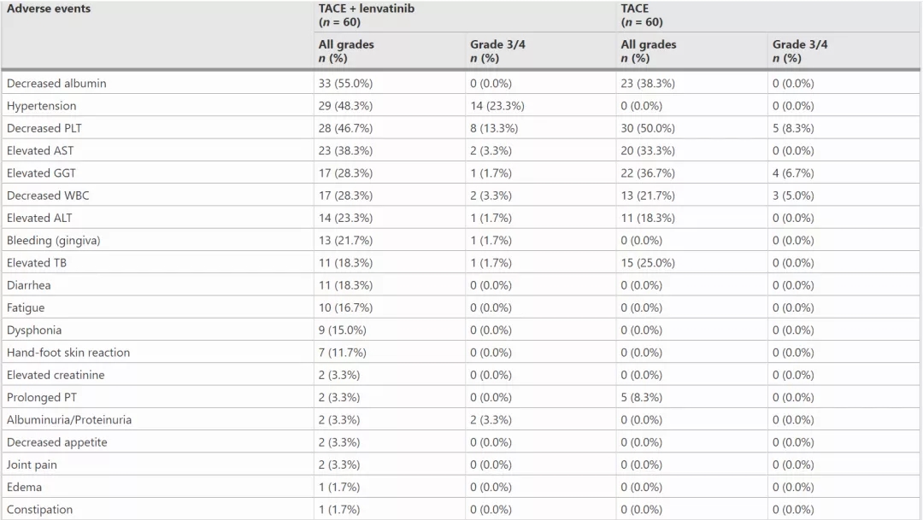This screenshot has height=520, width=923.
Task: Click the Decreased albumin row label
Action: point(56,84)
